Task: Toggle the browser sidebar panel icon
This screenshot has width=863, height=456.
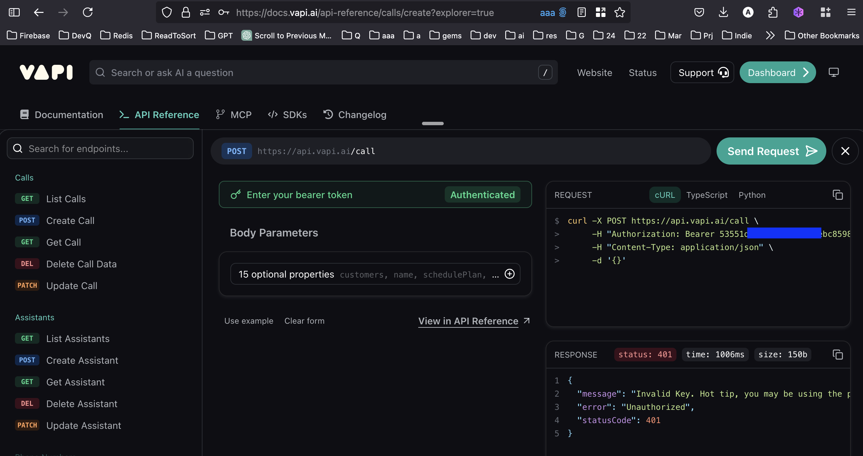Action: tap(14, 13)
